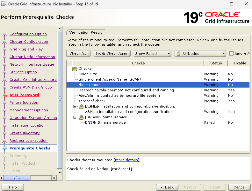Select the /boot mount row

point(158,85)
